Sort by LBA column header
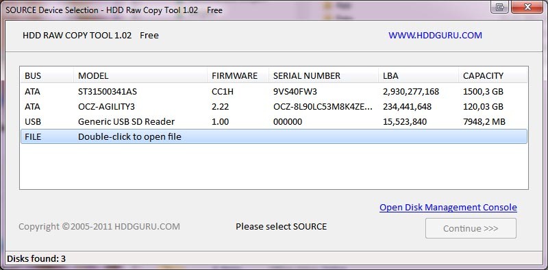Image resolution: width=548 pixels, height=270 pixels. [419, 75]
